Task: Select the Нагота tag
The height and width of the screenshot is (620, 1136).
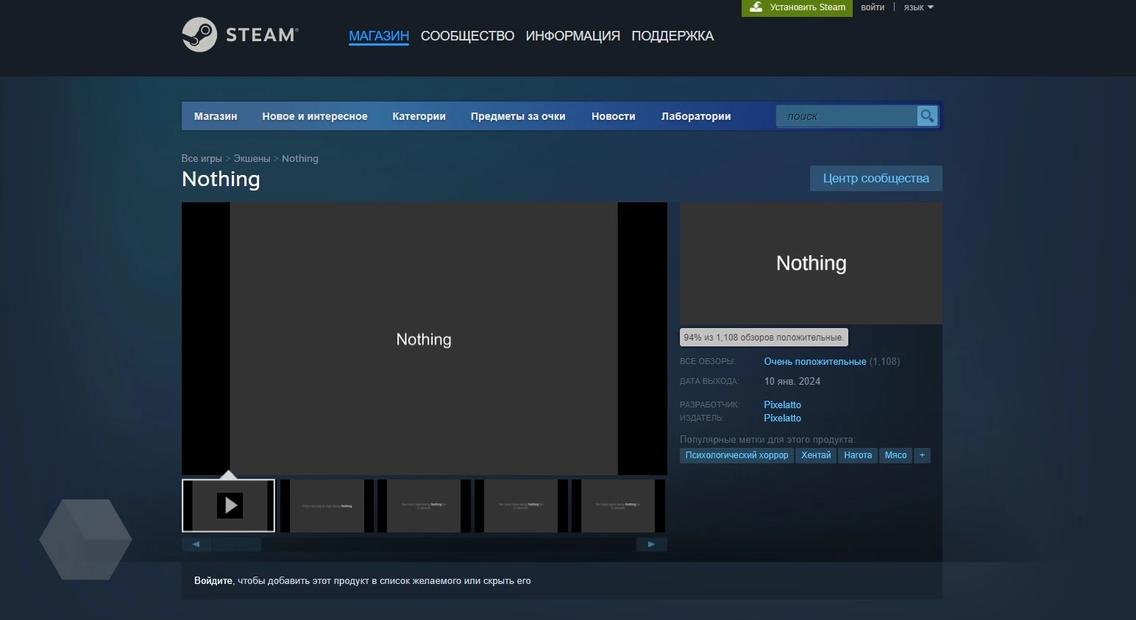Action: click(x=858, y=455)
